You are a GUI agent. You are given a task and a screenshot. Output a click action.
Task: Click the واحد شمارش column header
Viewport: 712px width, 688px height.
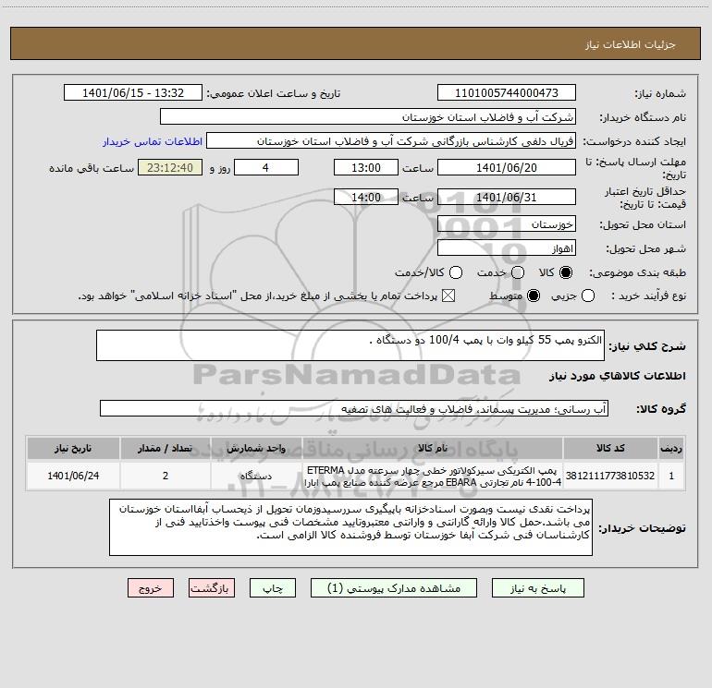point(256,448)
